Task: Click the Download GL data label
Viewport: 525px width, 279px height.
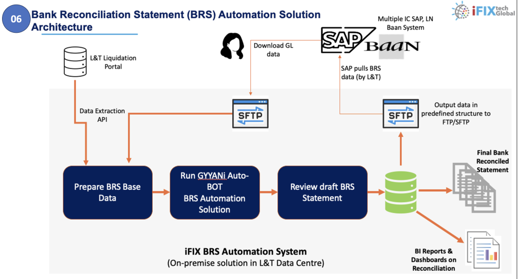Action: pyautogui.click(x=273, y=50)
